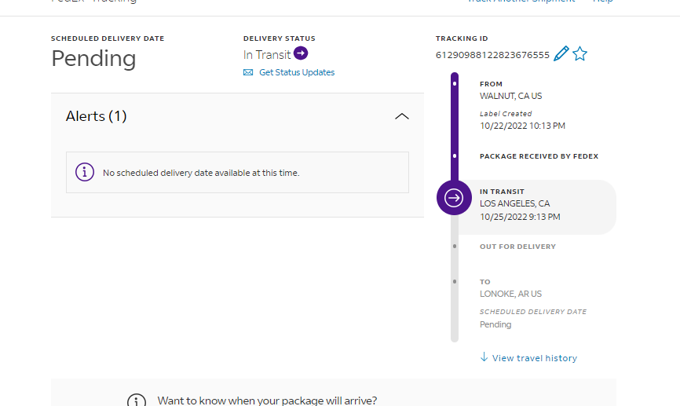Select the To Lonoke, AR timeline dot
The width and height of the screenshot is (680, 406).
[455, 281]
